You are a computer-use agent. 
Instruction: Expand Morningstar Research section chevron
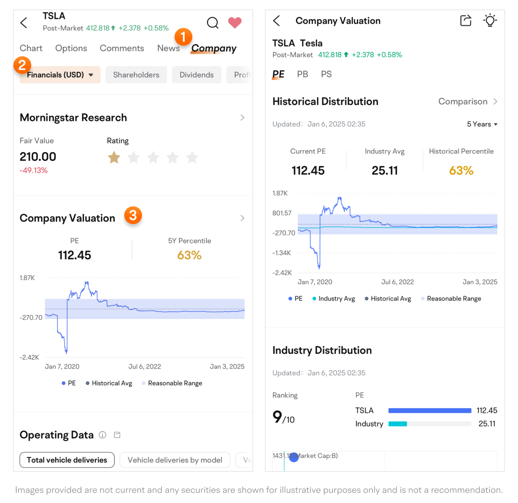point(242,117)
